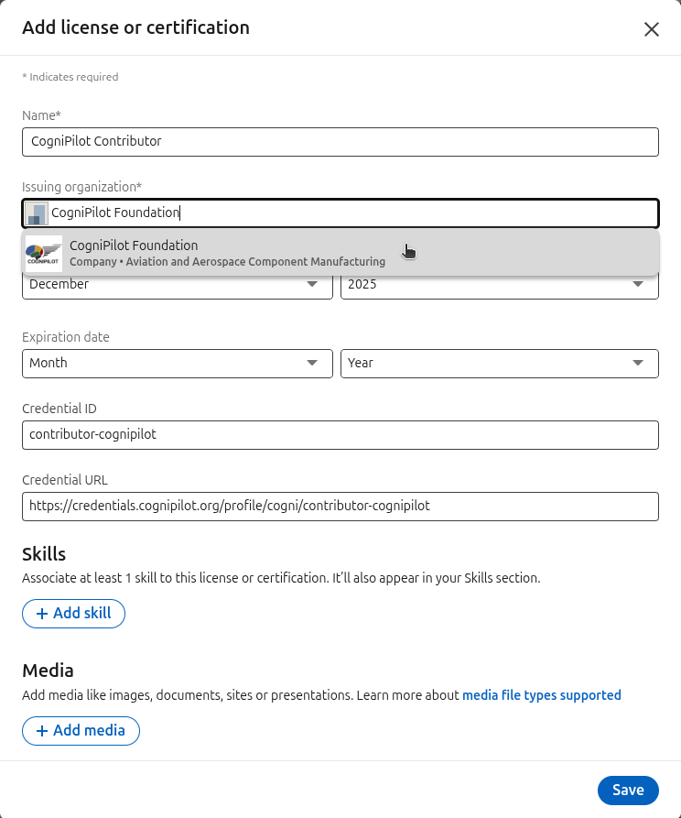This screenshot has height=818, width=681.
Task: Click the chevron on the 2025 year dropdown
Action: [x=637, y=284]
